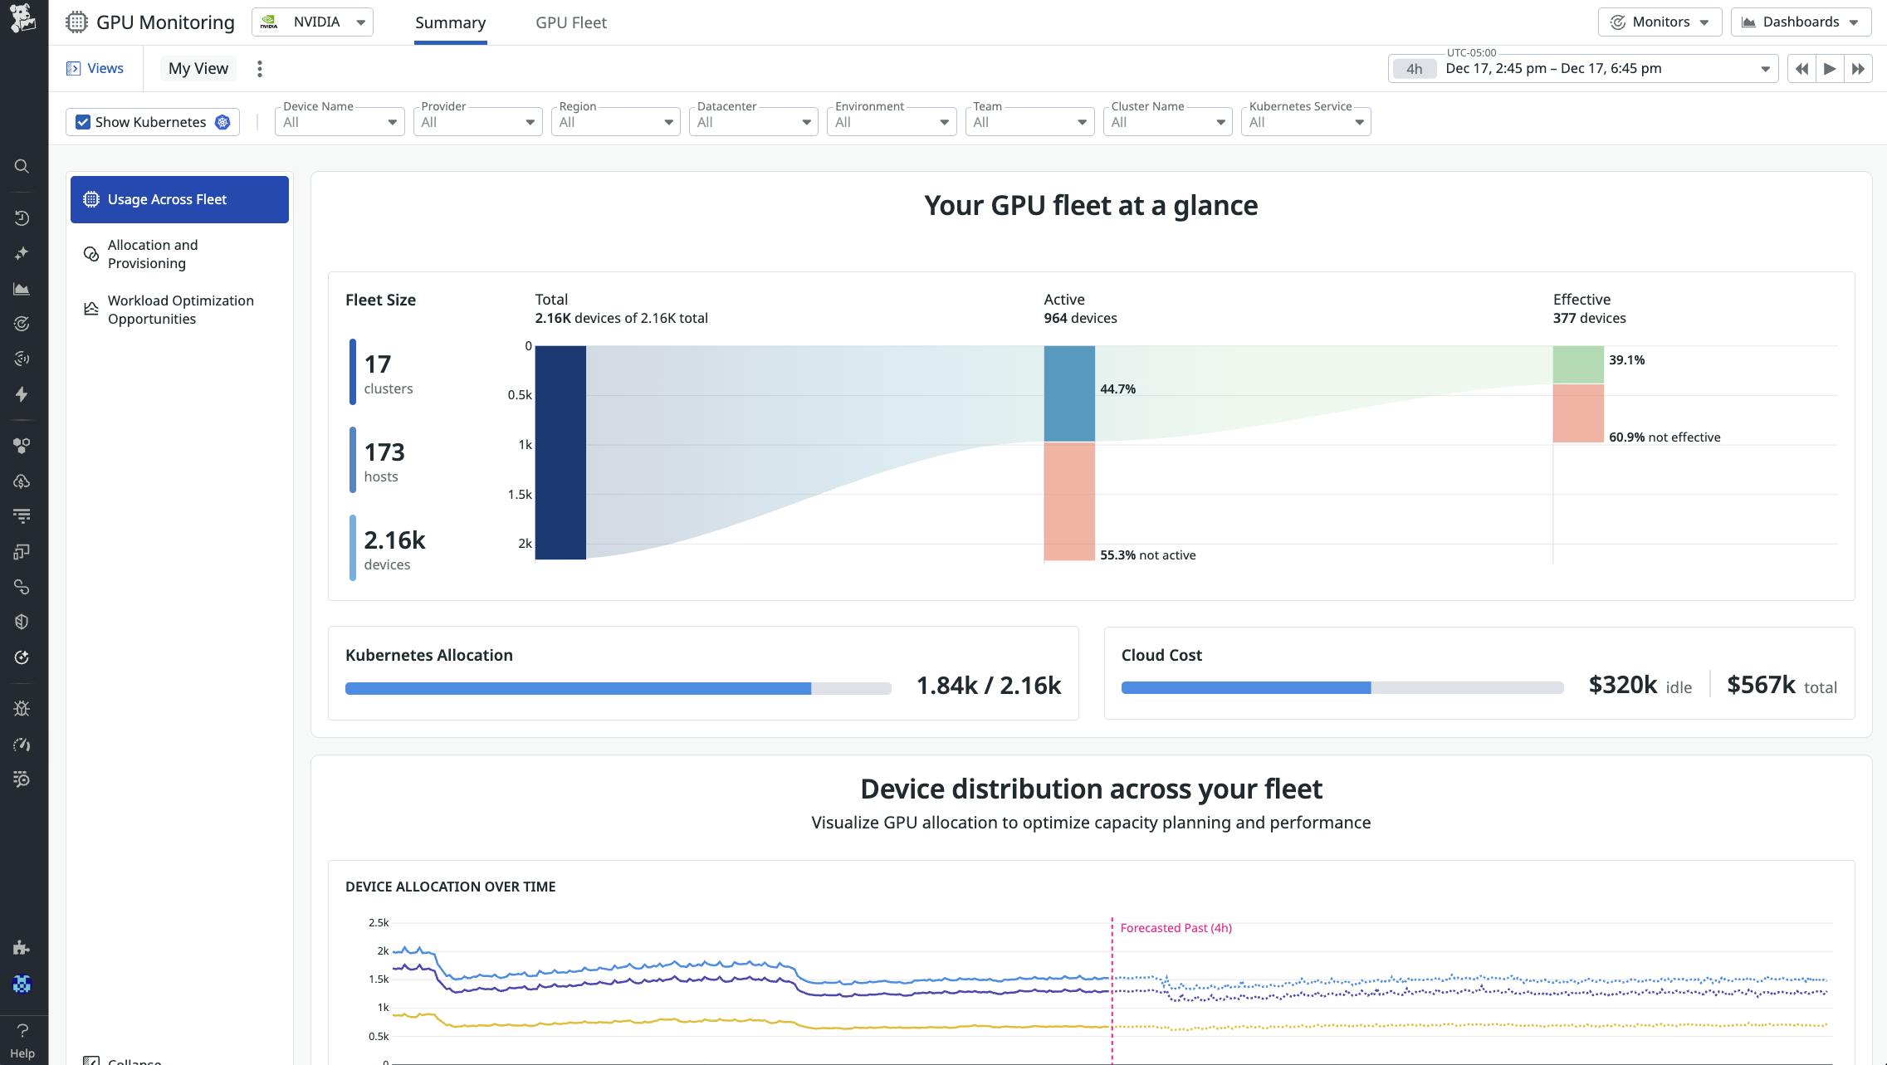Select the Summary tab

coord(449,22)
